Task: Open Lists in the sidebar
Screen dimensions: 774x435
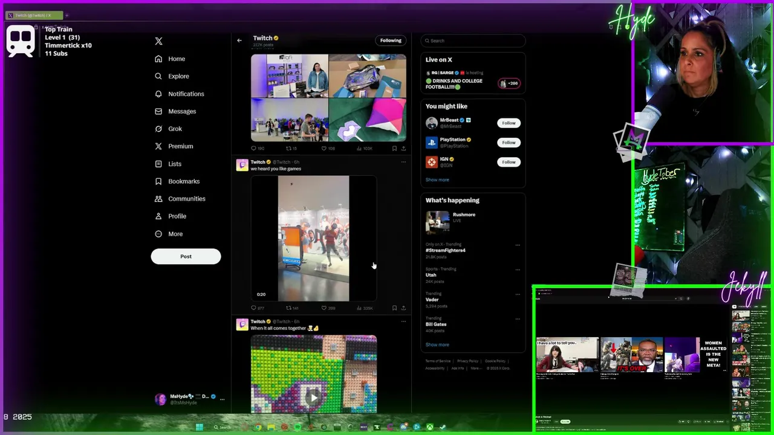Action: click(x=168, y=164)
